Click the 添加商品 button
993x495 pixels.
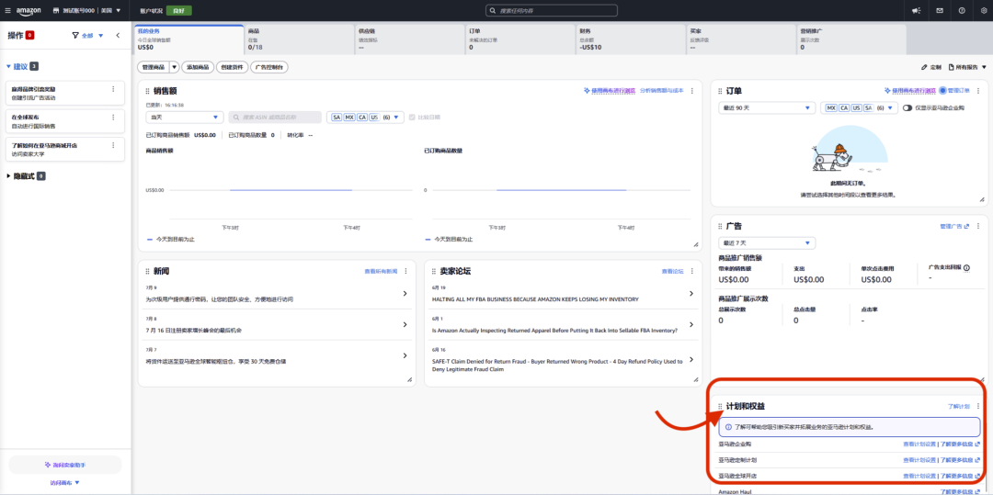(x=198, y=67)
